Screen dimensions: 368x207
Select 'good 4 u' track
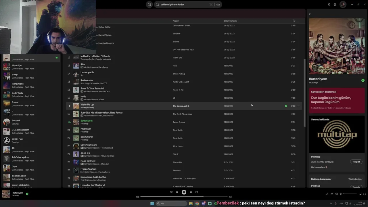tap(184, 154)
